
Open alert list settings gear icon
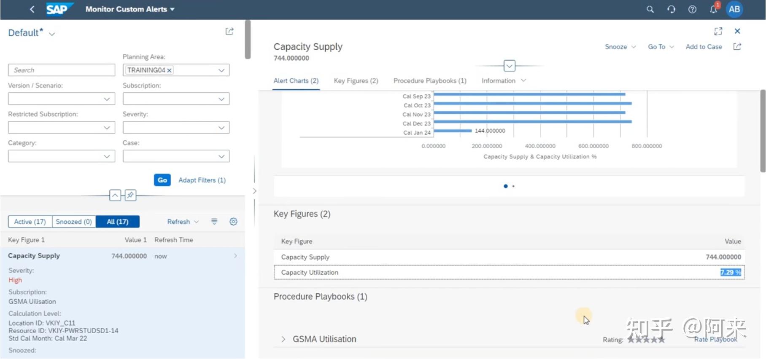pyautogui.click(x=233, y=222)
